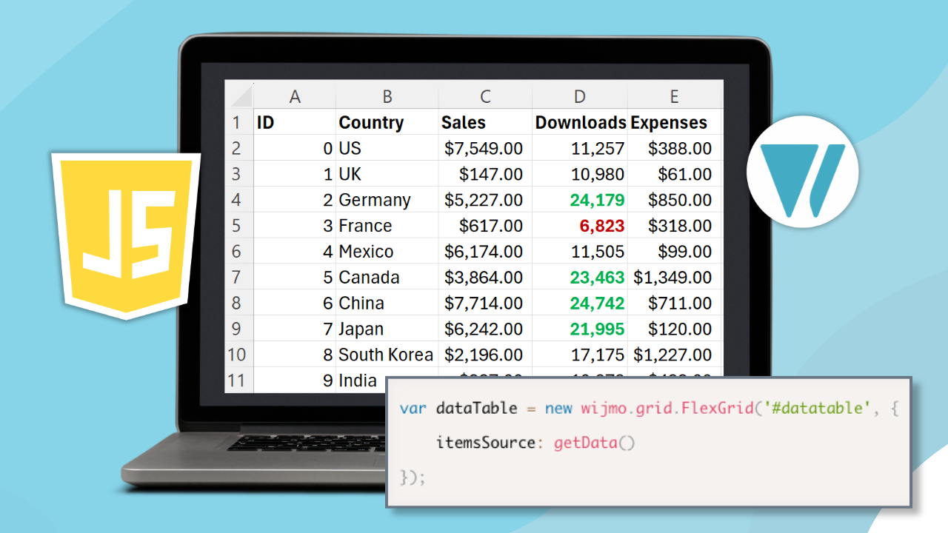This screenshot has height=533, width=948.
Task: Select row header 1
Action: click(239, 122)
